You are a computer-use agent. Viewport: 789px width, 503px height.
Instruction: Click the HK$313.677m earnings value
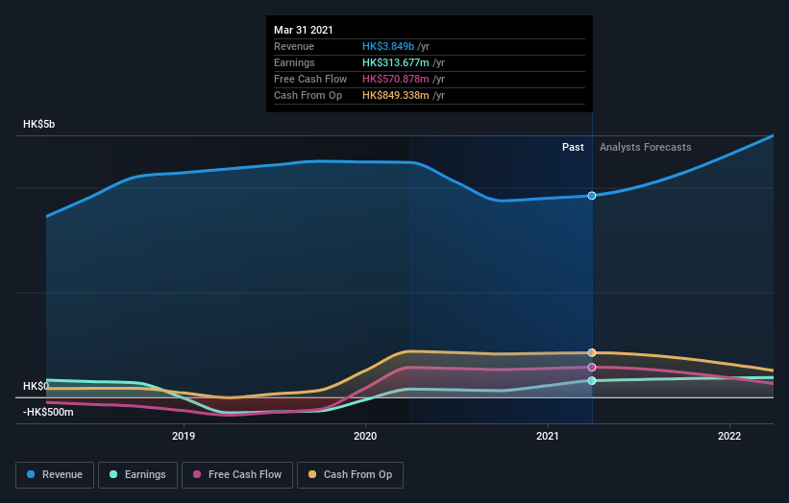[396, 62]
